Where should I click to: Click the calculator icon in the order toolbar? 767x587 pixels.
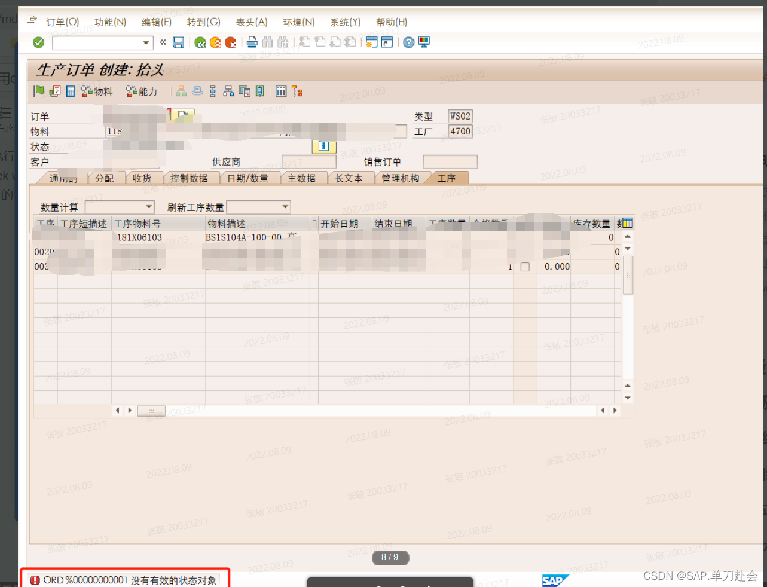click(x=71, y=91)
